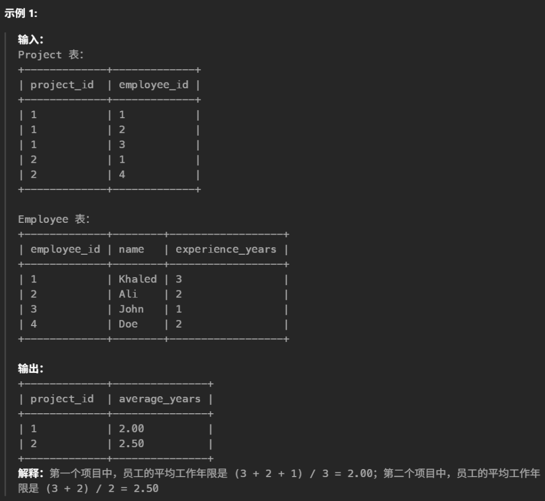Click employee_id header in the Project table
545x501 pixels.
point(153,85)
